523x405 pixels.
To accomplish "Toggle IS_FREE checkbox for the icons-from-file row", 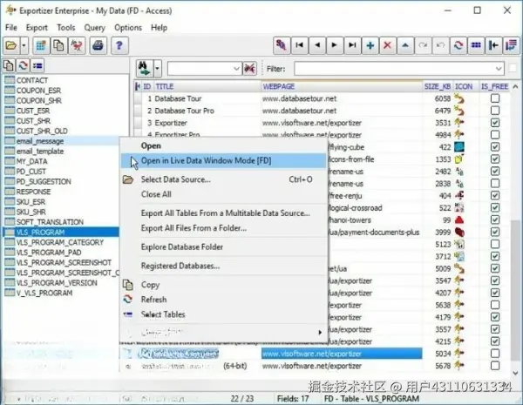I will tap(495, 159).
